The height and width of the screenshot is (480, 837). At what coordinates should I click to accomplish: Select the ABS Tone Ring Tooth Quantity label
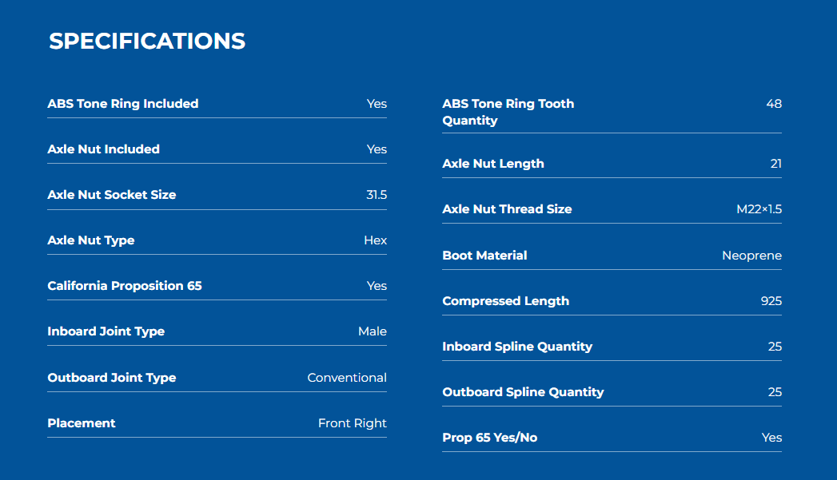[508, 112]
